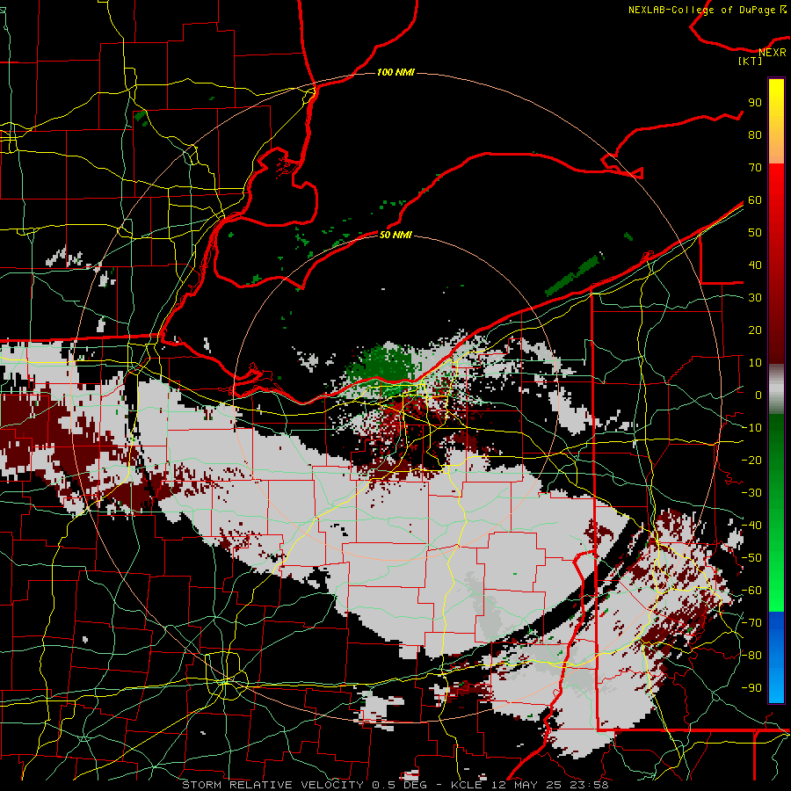Click the '-10' value on the velocity scale
This screenshot has width=791, height=791.
click(751, 428)
